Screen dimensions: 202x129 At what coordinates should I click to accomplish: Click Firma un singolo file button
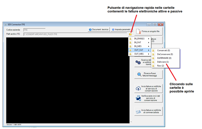pos(149,31)
